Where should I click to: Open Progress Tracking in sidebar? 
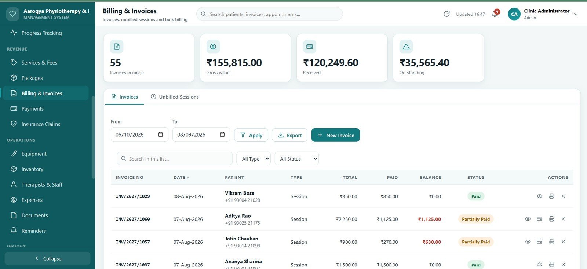click(x=46, y=33)
